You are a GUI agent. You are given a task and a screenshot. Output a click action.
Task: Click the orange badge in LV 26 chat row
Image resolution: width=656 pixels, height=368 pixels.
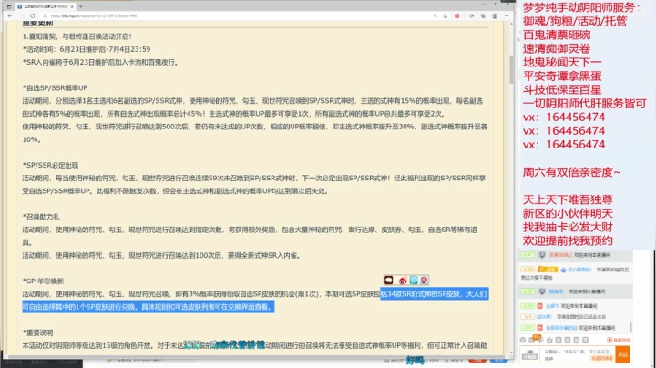[548, 270]
